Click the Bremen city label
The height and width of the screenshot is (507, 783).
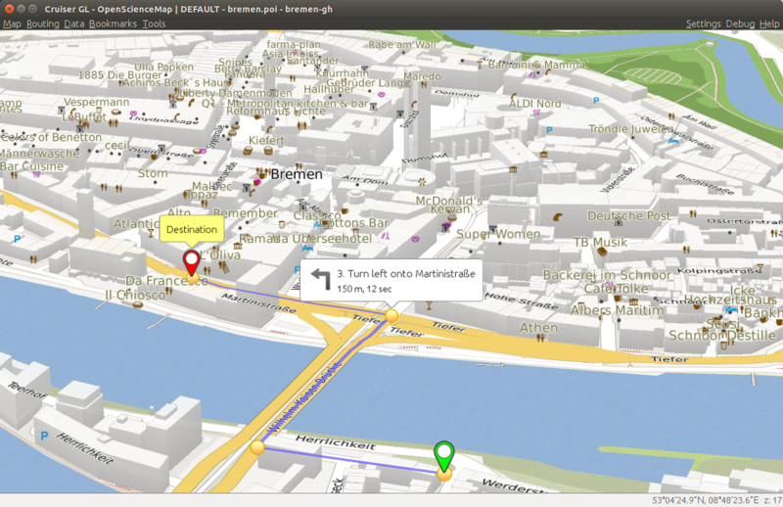297,174
